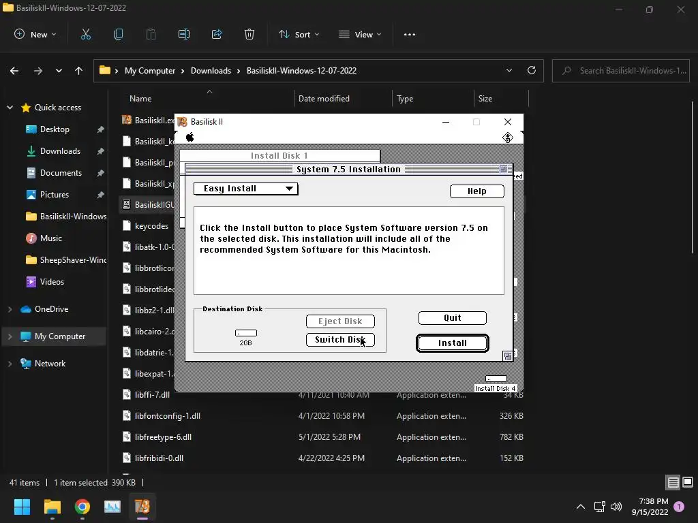698x523 pixels.
Task: Open the volume control in system tray
Action: tap(616, 507)
